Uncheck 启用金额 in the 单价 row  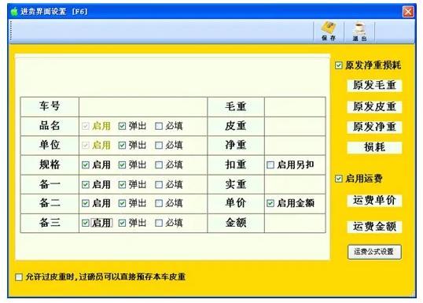point(270,203)
